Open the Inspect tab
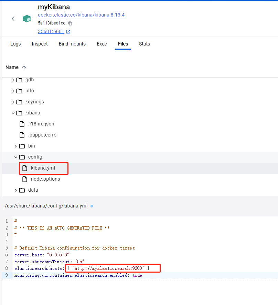The width and height of the screenshot is (278, 305). tap(40, 44)
